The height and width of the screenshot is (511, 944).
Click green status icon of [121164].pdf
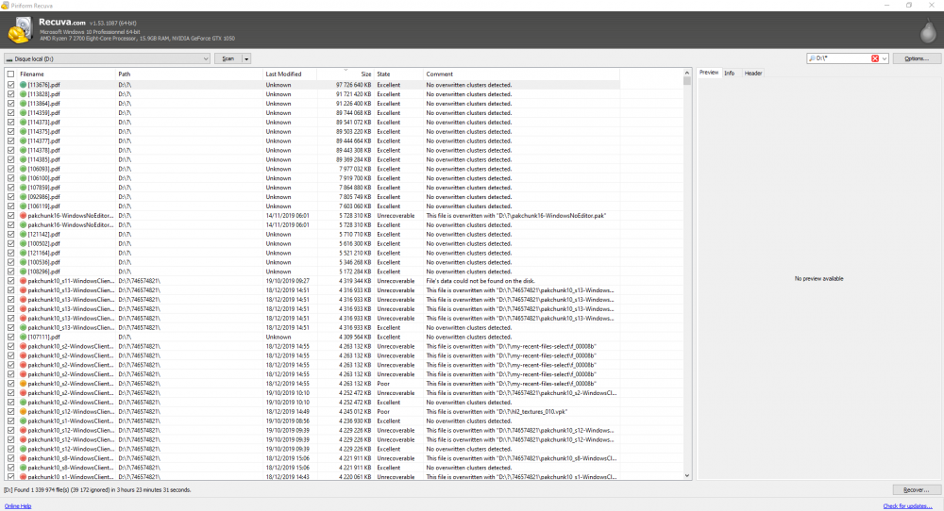coord(23,253)
